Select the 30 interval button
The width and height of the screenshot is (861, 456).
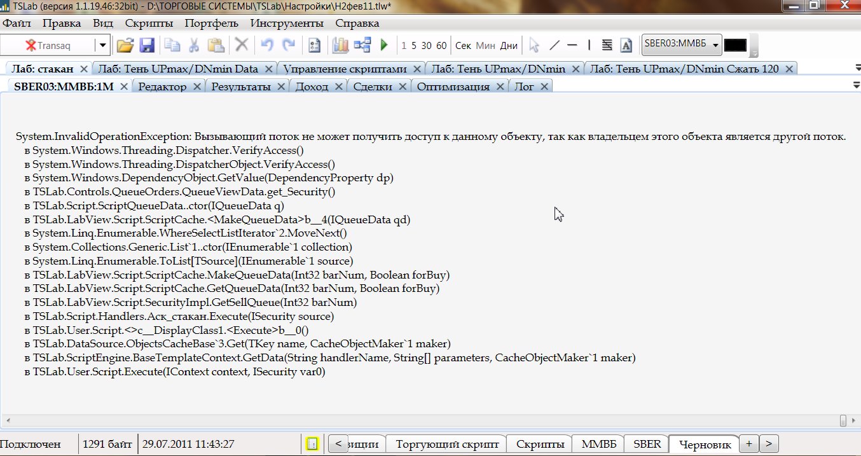pos(426,45)
